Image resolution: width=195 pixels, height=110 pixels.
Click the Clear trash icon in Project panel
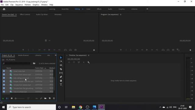coord(54,98)
